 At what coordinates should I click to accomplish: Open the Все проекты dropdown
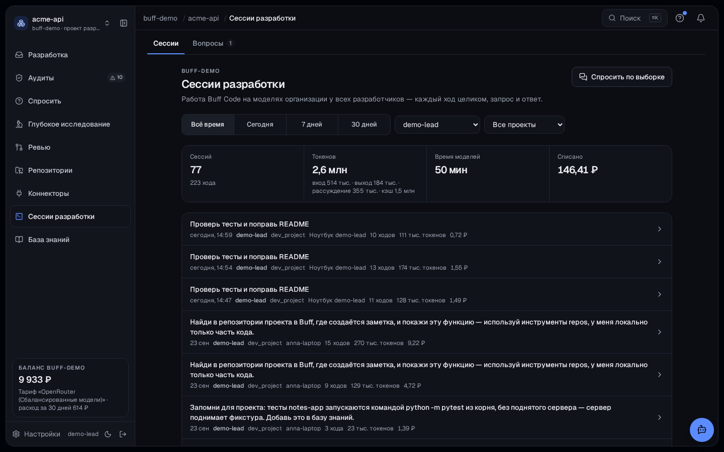pos(524,125)
